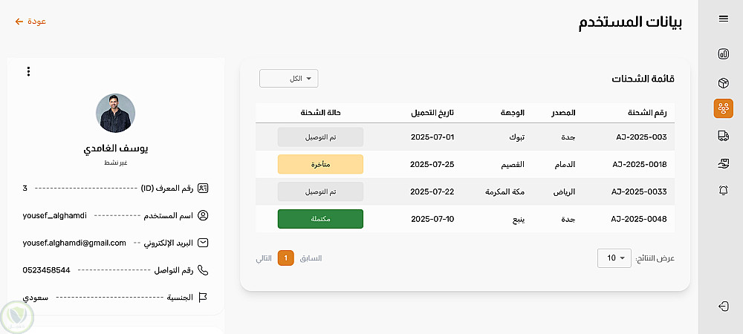Click Yousef Alghamdi's profile photo

(x=115, y=113)
